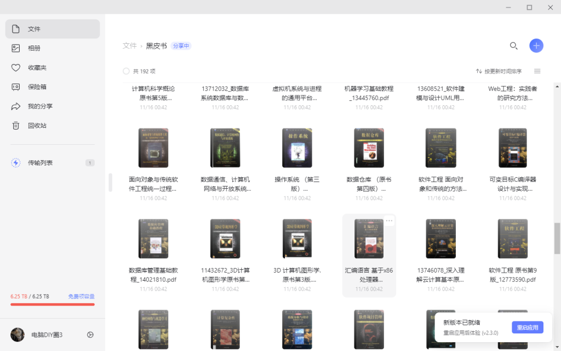Screen dimensions: 561x351
Task: Open the 软件工程 面向对象和传统的方法 cover
Action: click(441, 148)
